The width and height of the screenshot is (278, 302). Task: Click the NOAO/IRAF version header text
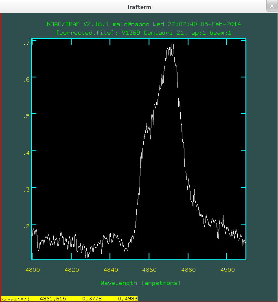[144, 24]
